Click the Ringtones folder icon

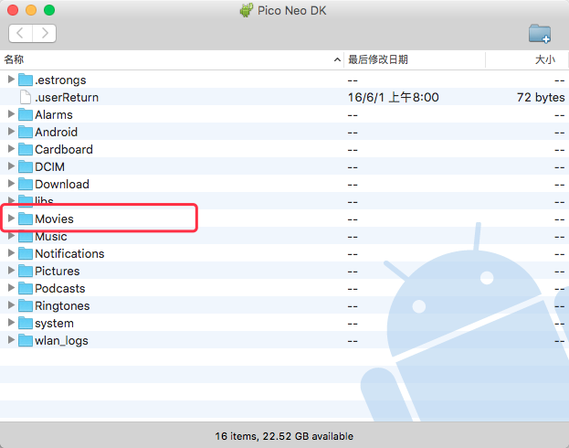tap(26, 305)
